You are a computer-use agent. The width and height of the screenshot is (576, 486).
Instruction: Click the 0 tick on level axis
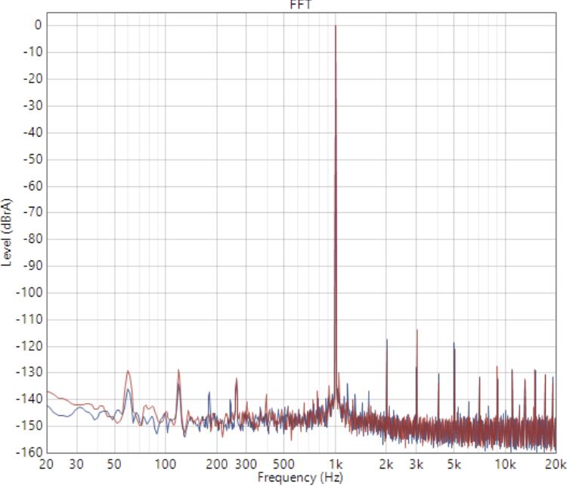click(39, 25)
